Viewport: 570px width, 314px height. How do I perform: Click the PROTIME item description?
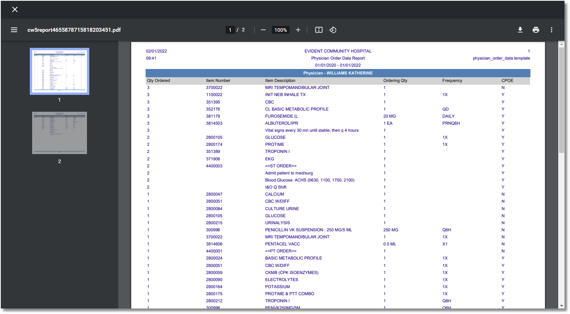(275, 144)
